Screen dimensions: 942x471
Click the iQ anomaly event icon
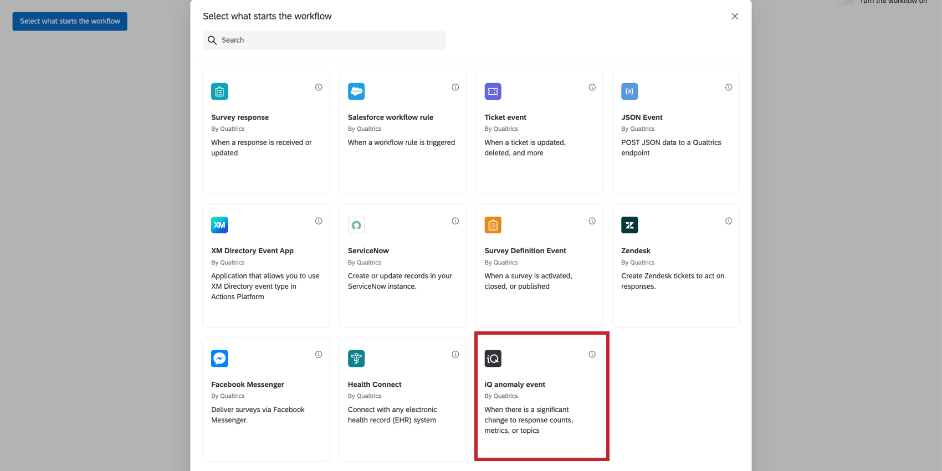coord(493,359)
